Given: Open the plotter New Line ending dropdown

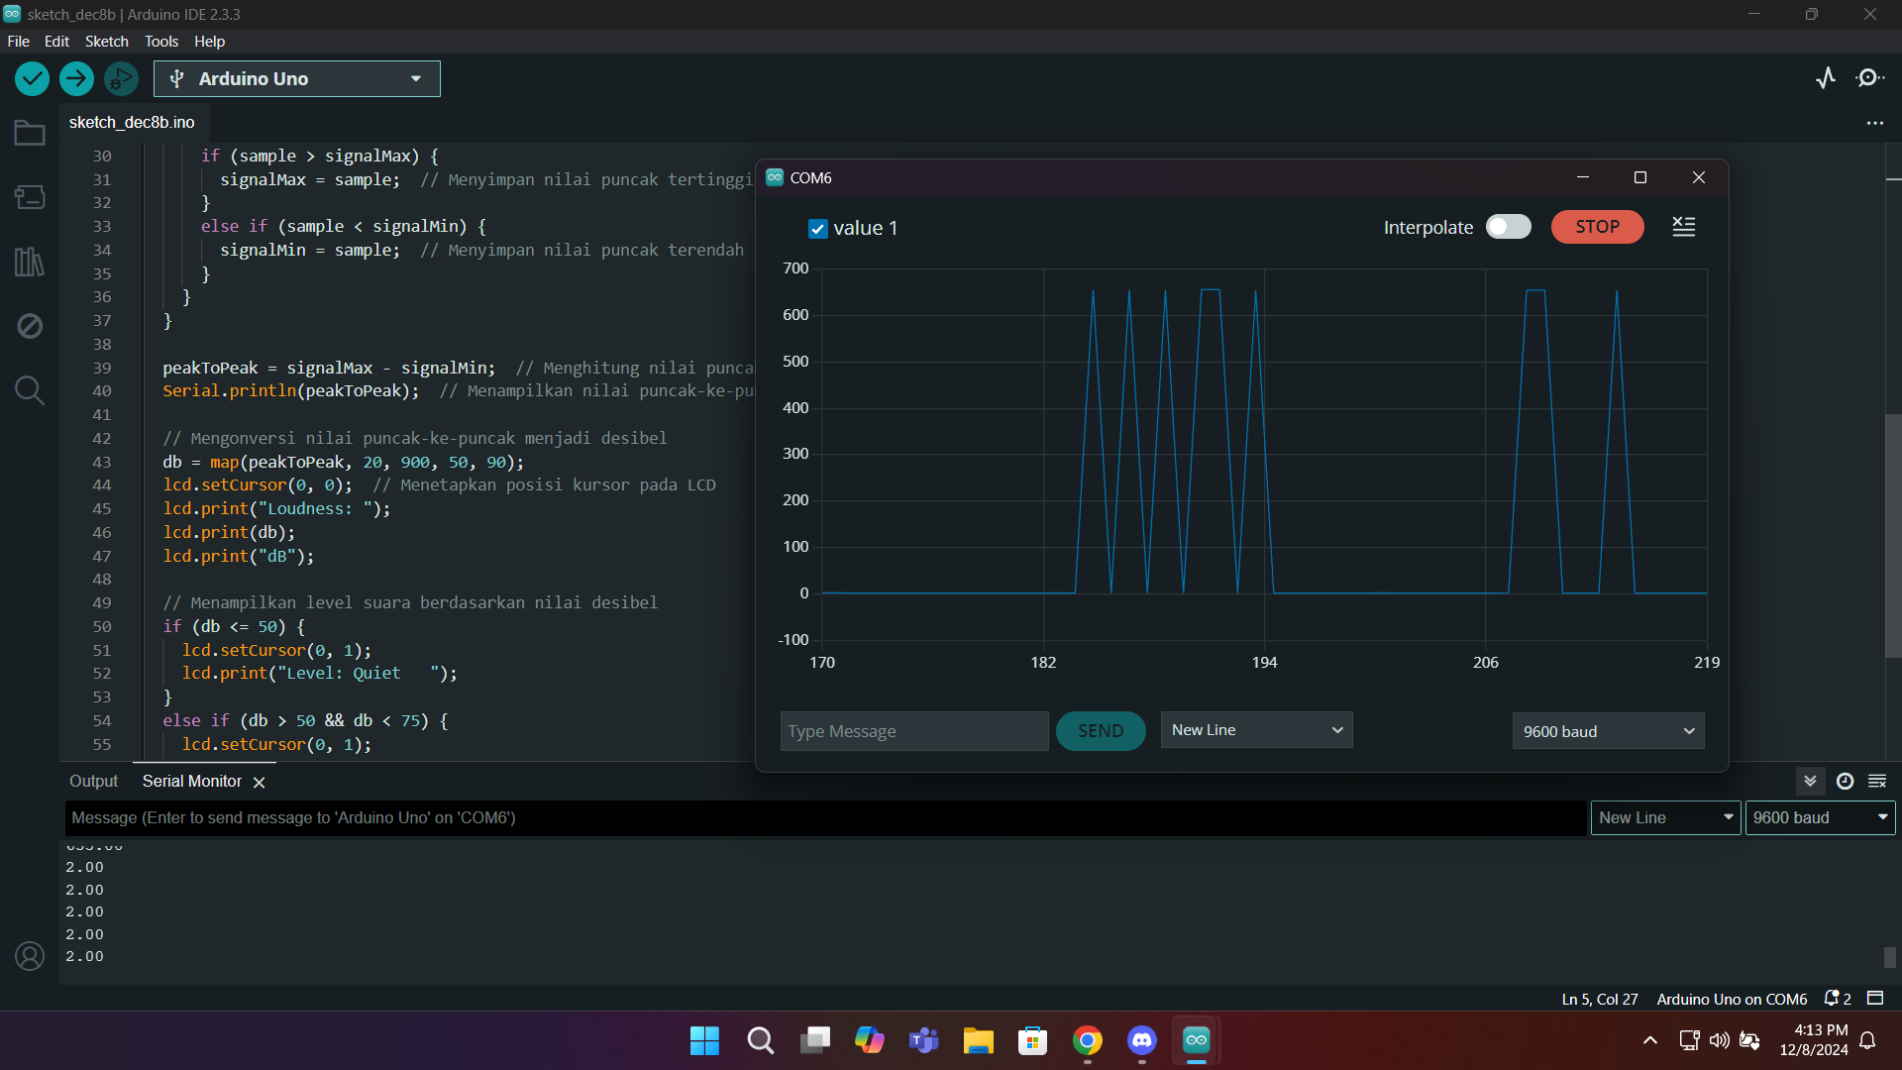Looking at the screenshot, I should tap(1255, 730).
